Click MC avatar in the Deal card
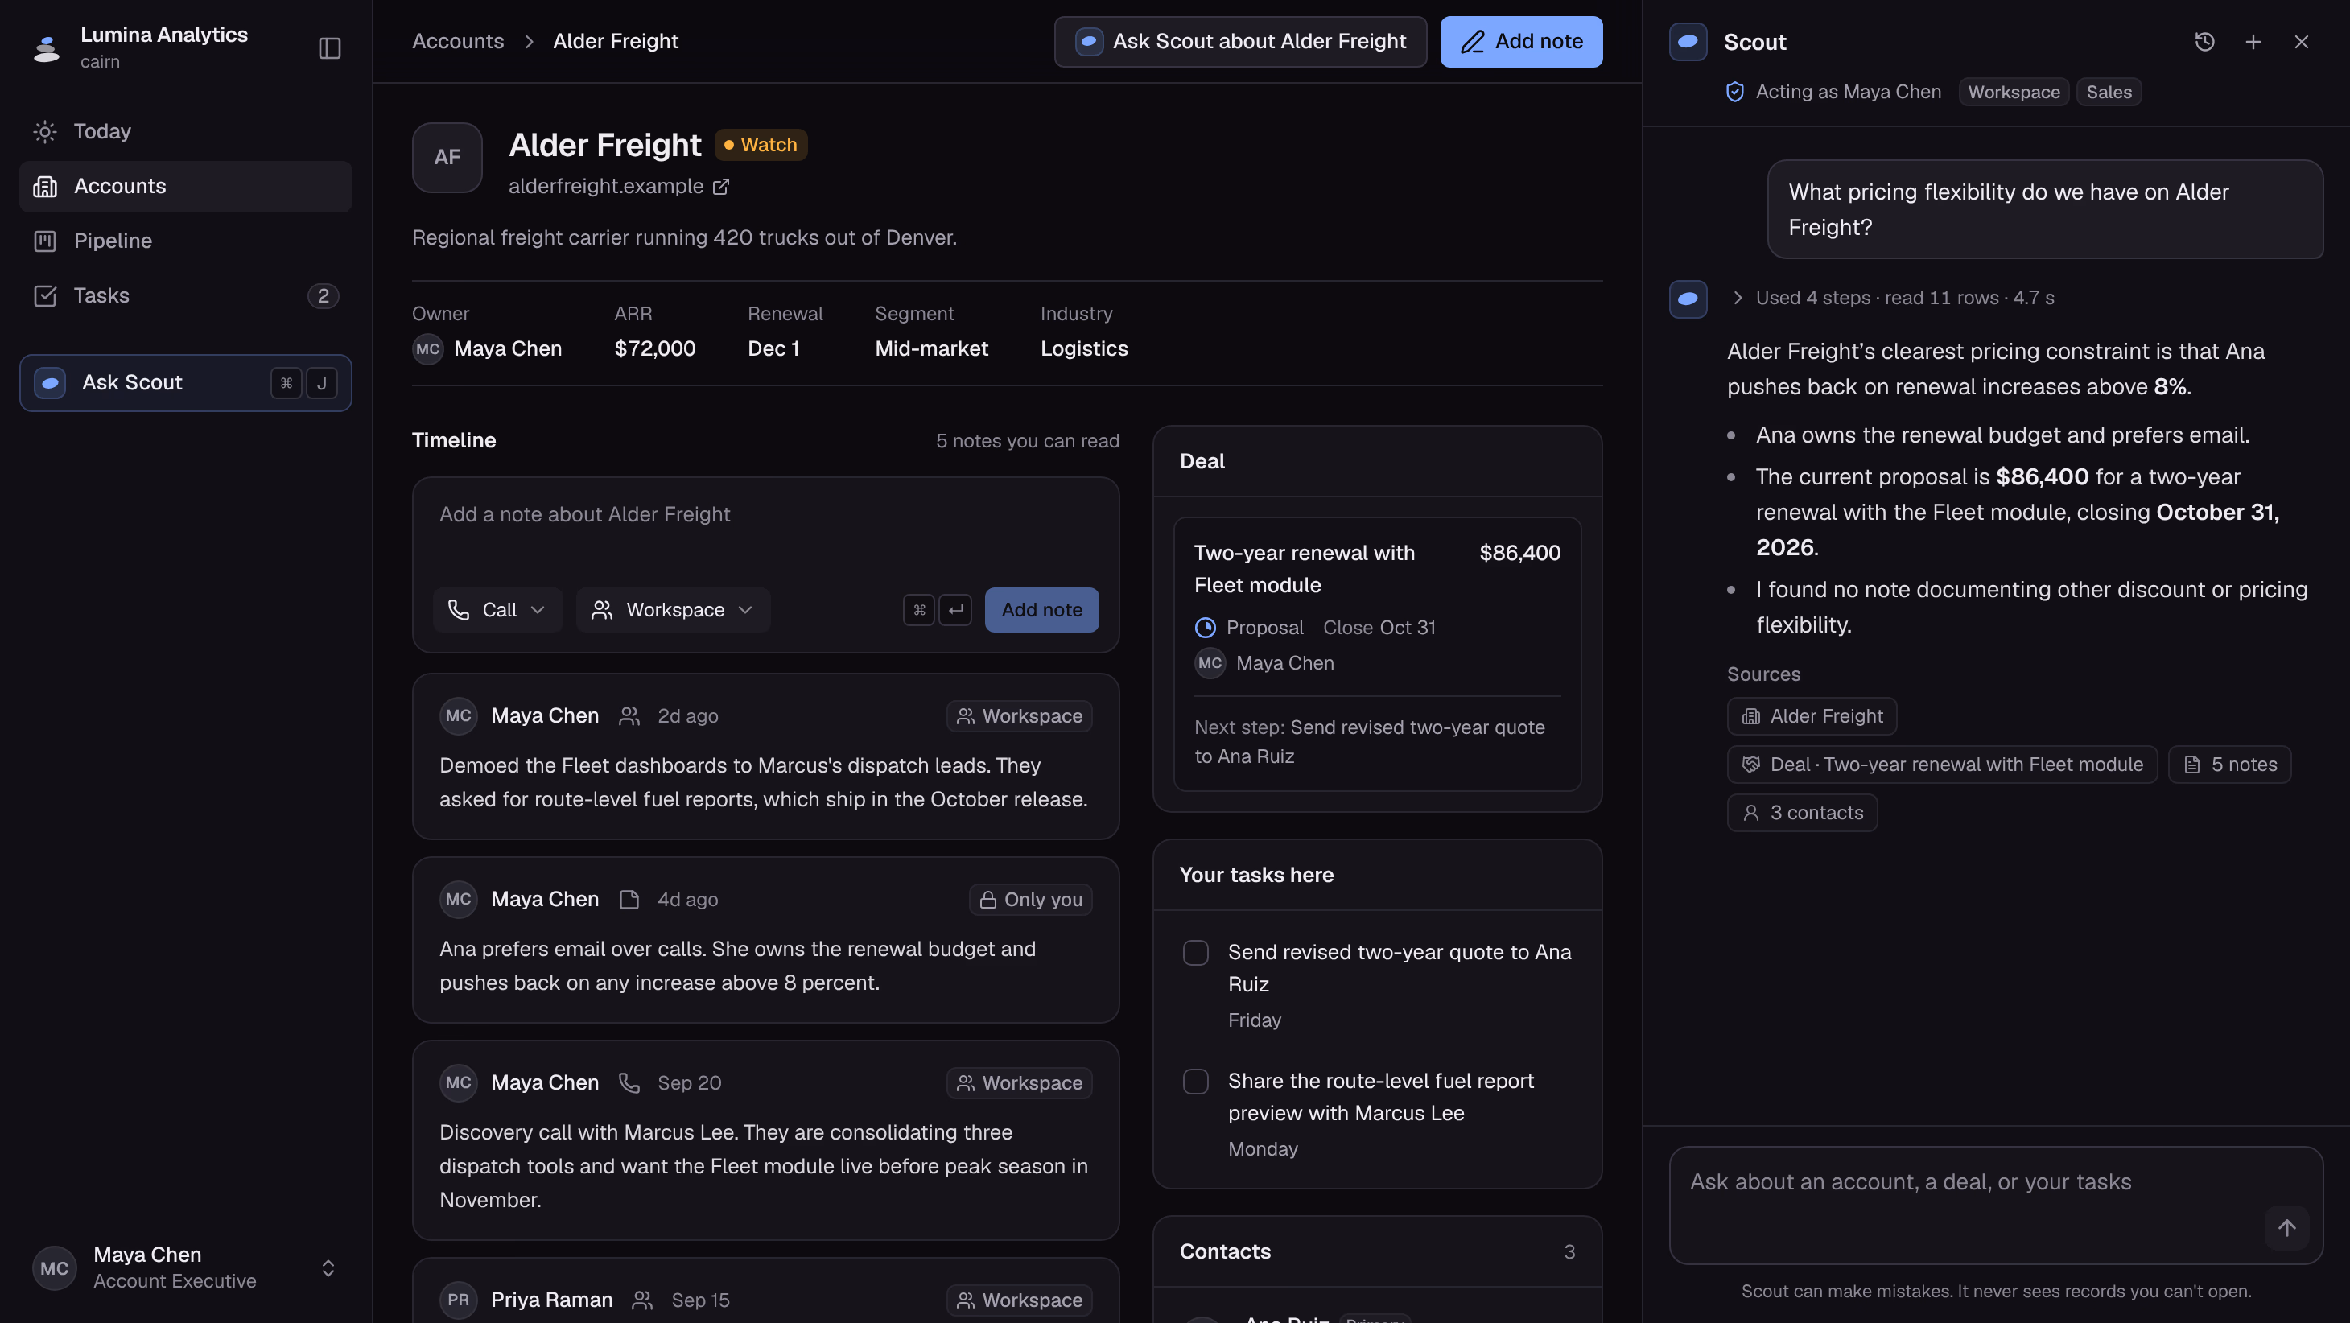Image resolution: width=2350 pixels, height=1323 pixels. pos(1210,663)
